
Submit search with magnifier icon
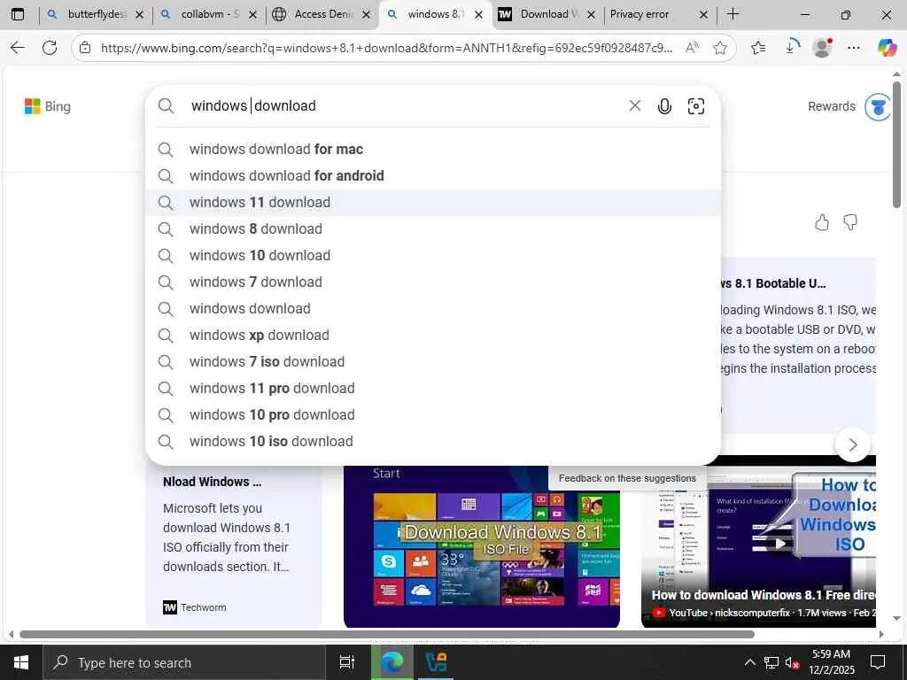pos(166,106)
